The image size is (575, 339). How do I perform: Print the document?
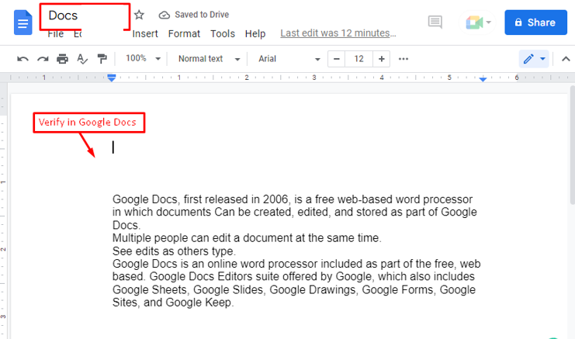click(x=62, y=59)
